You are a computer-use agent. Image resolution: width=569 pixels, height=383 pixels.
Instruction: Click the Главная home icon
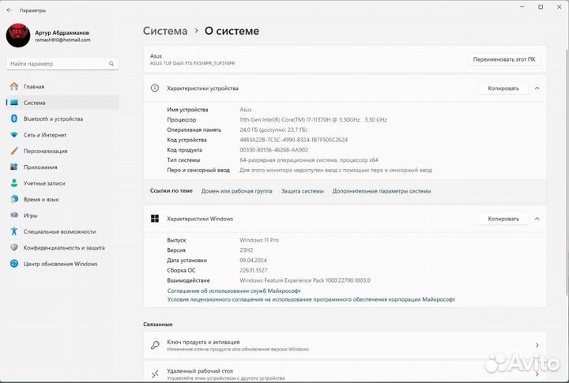coord(14,86)
